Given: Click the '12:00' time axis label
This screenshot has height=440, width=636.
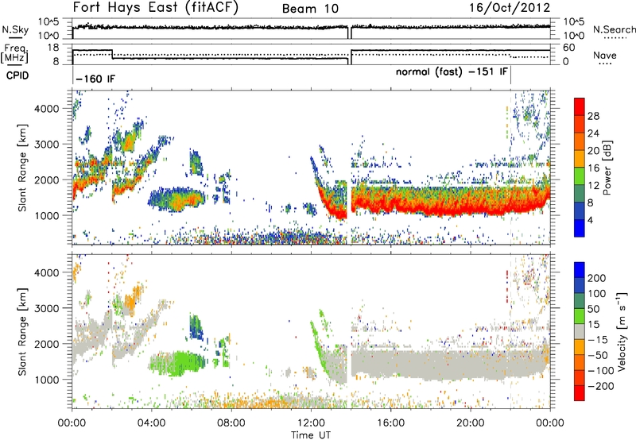Looking at the screenshot, I should 311,423.
